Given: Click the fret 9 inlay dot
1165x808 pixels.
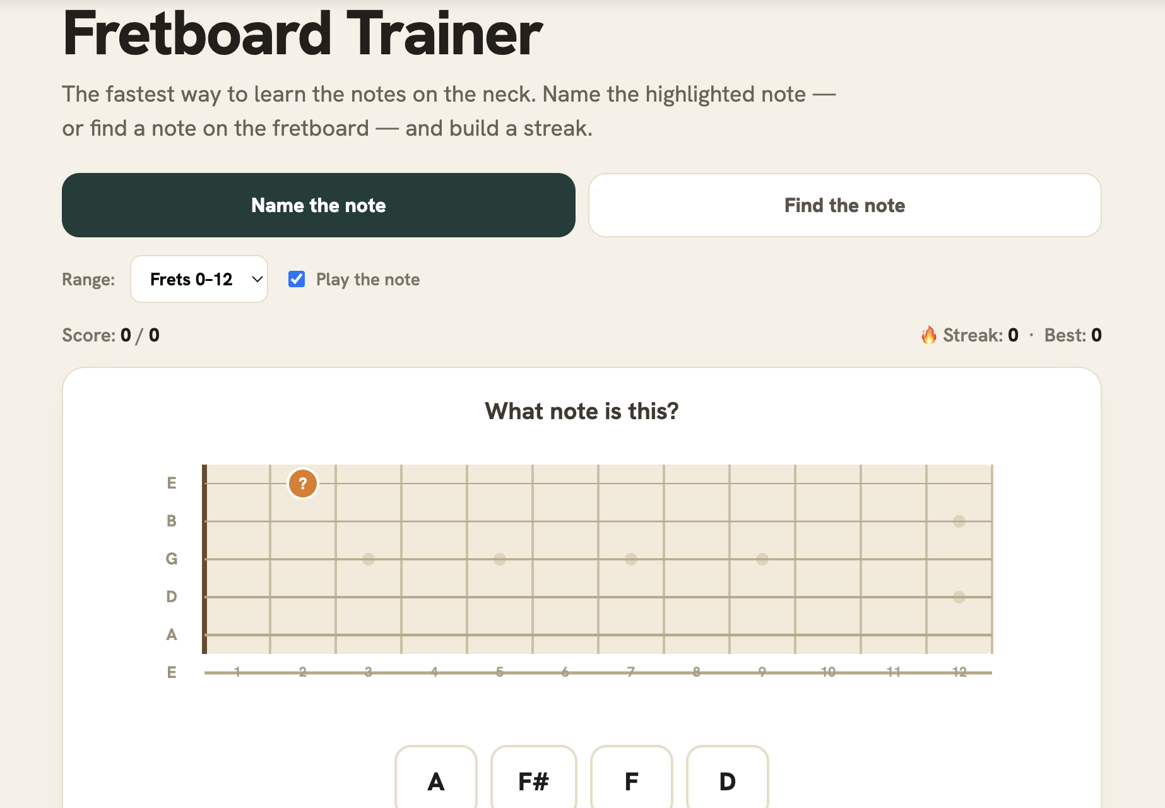Looking at the screenshot, I should pos(762,559).
